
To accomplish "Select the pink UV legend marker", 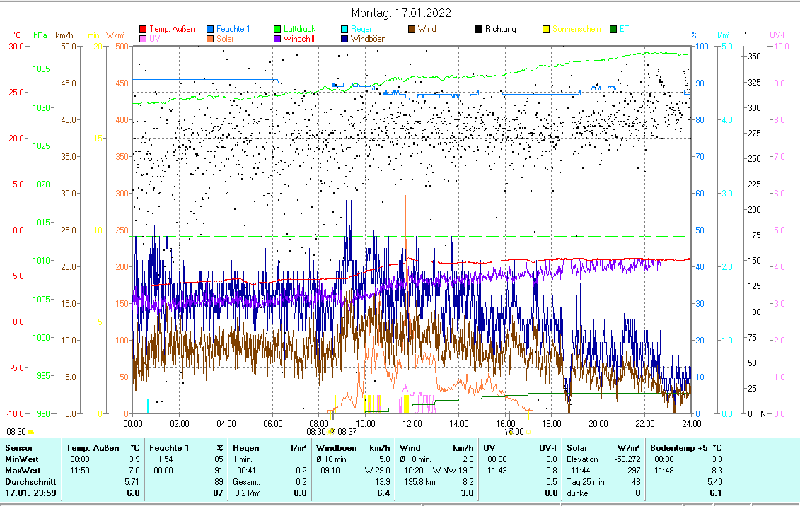I will [x=143, y=39].
